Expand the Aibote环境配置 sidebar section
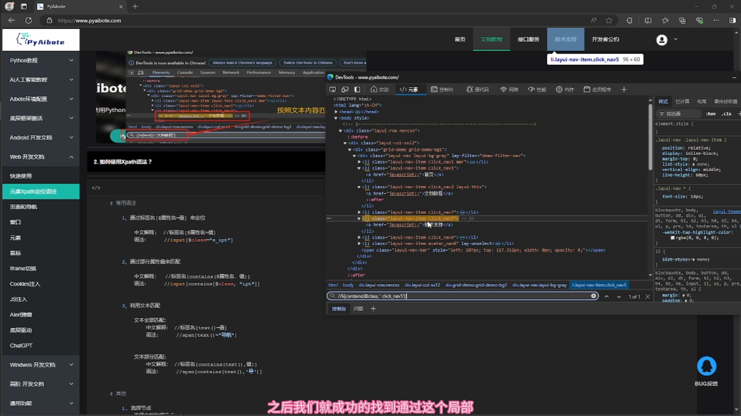Image resolution: width=741 pixels, height=416 pixels. point(41,99)
